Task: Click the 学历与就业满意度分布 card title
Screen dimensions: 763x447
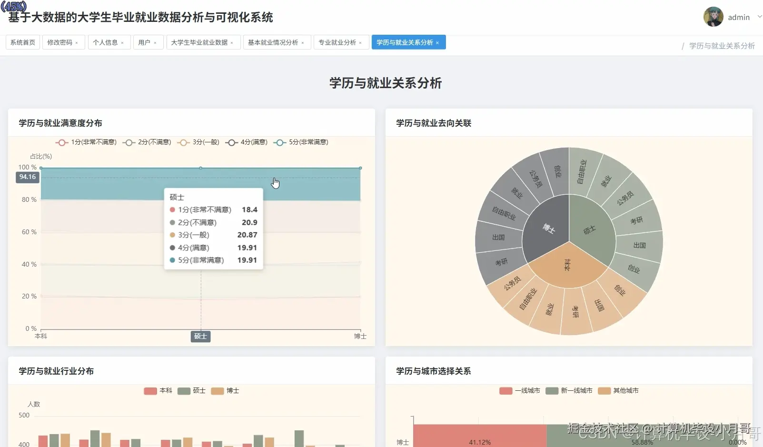Action: pyautogui.click(x=60, y=123)
